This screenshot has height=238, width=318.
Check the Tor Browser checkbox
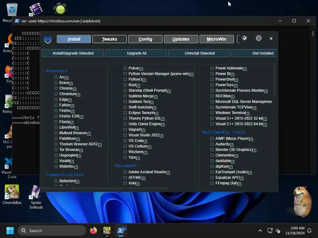click(x=56, y=150)
